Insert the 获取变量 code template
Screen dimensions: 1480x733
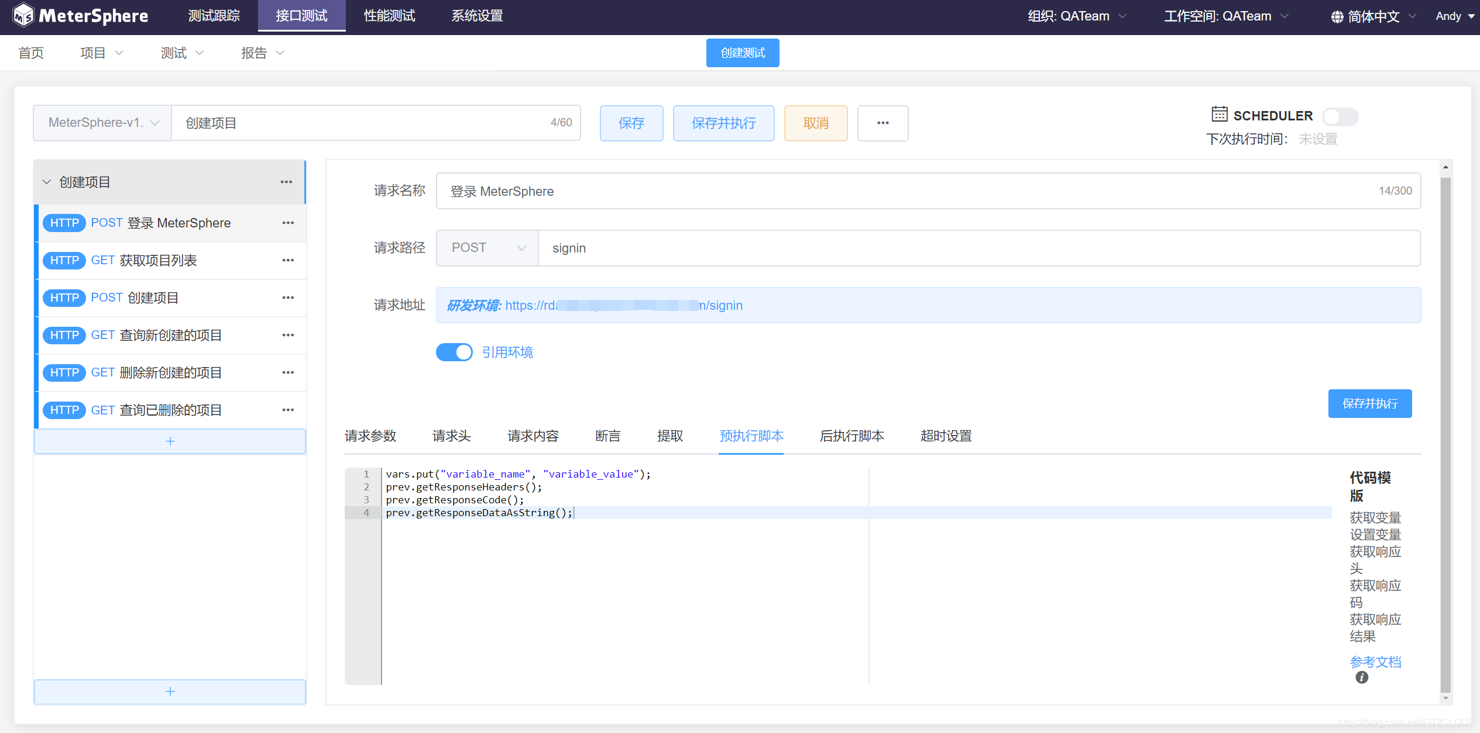pos(1375,517)
